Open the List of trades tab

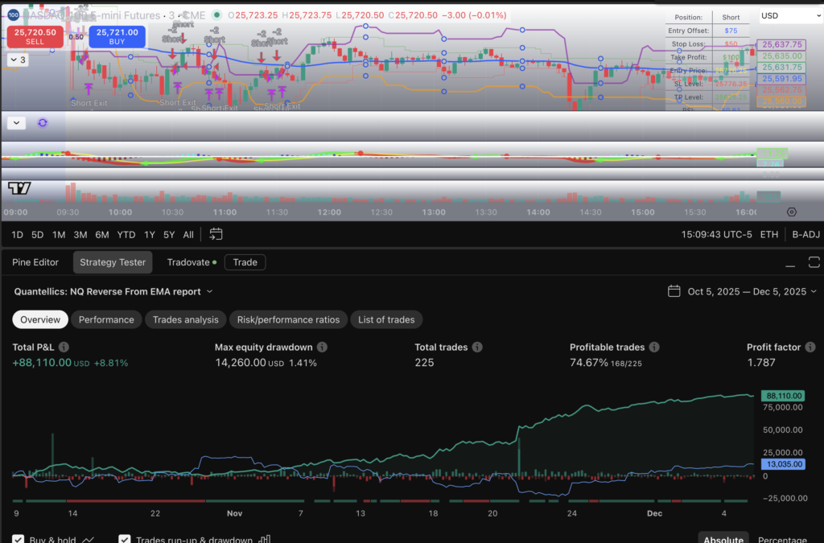pos(386,319)
